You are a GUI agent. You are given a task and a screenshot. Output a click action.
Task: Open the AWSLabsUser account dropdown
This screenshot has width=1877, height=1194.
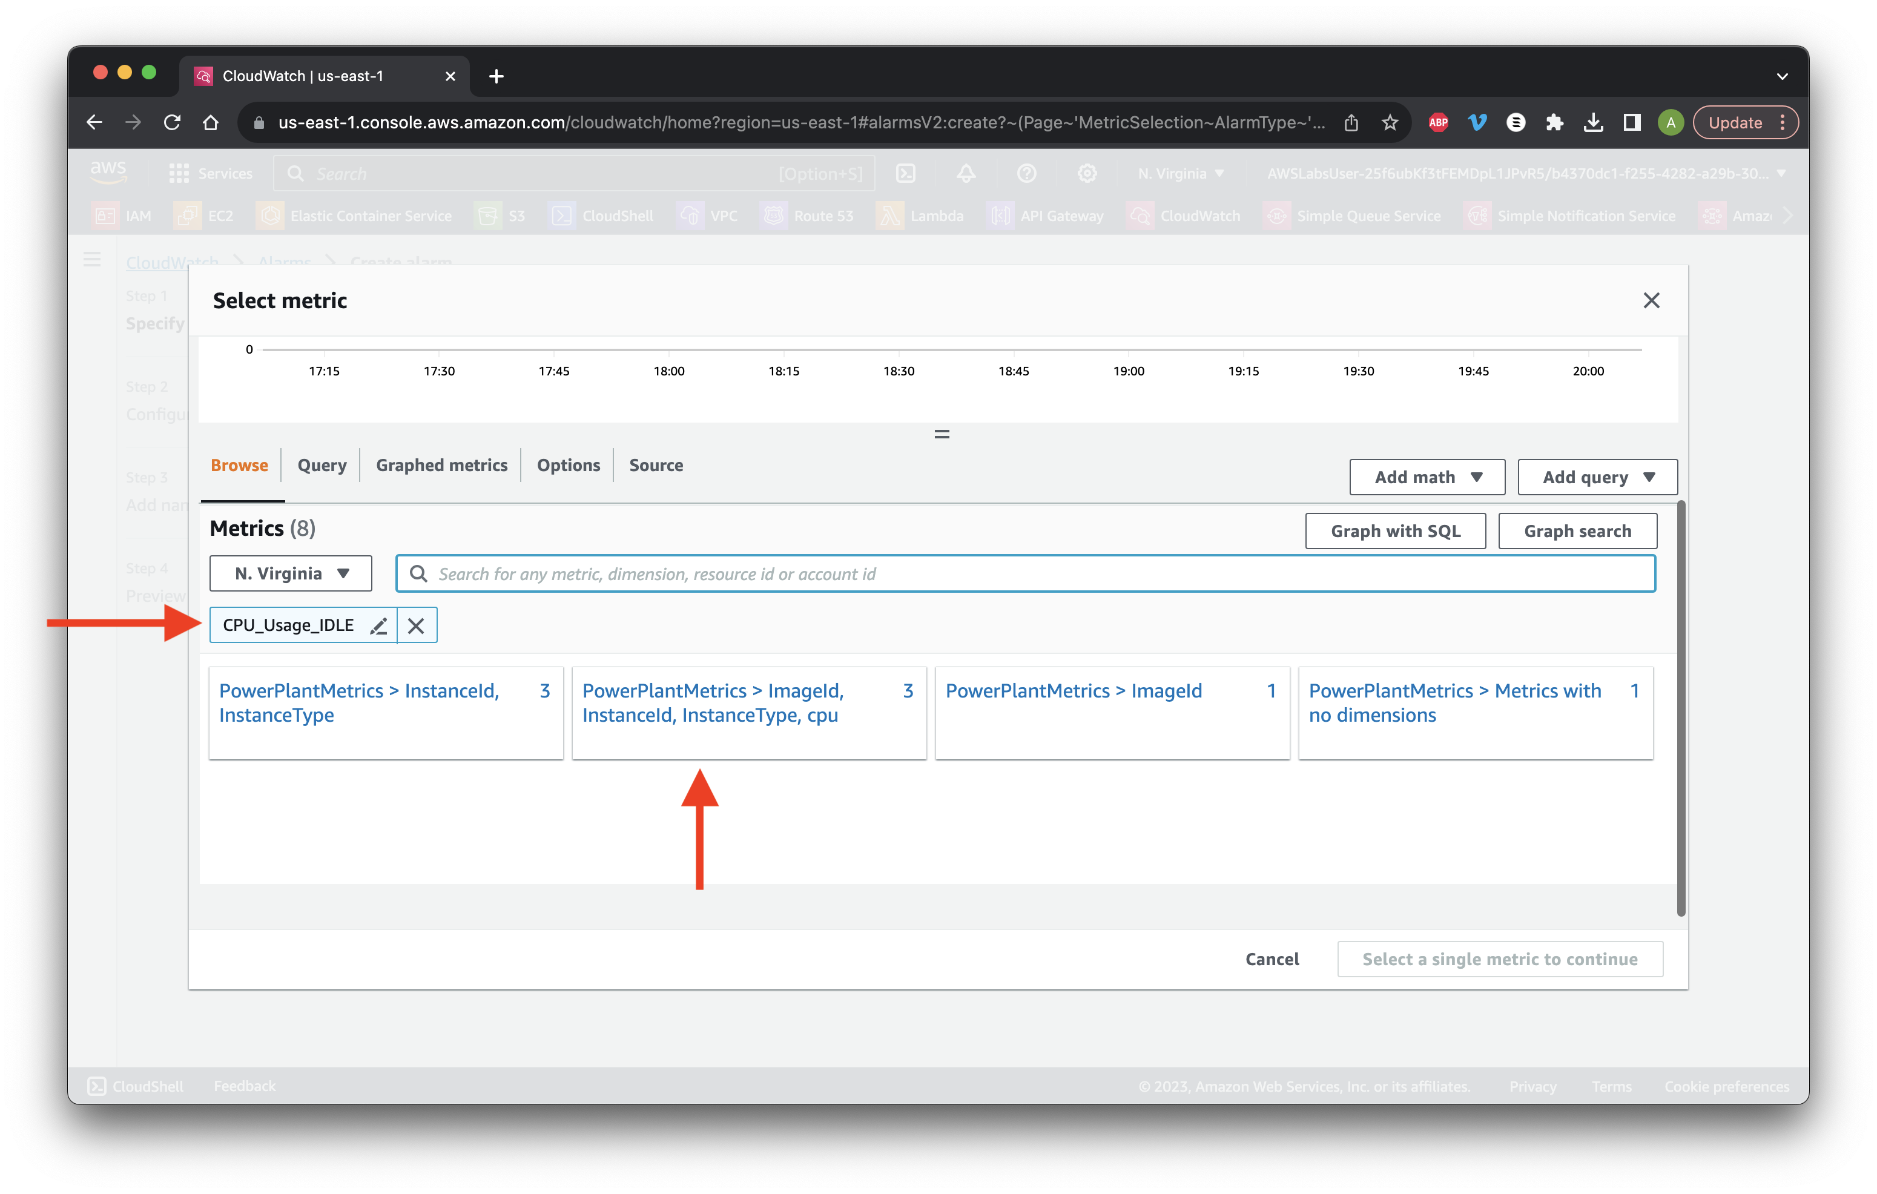(x=1525, y=174)
